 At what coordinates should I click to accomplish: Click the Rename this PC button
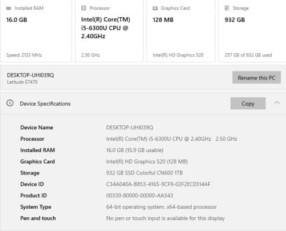pyautogui.click(x=256, y=78)
